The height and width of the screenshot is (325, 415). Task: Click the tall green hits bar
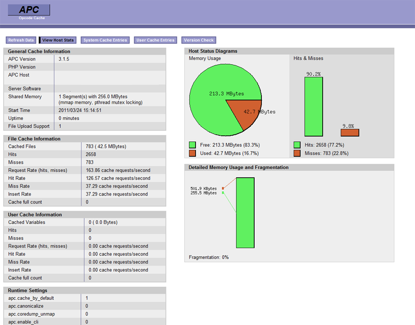click(x=314, y=107)
